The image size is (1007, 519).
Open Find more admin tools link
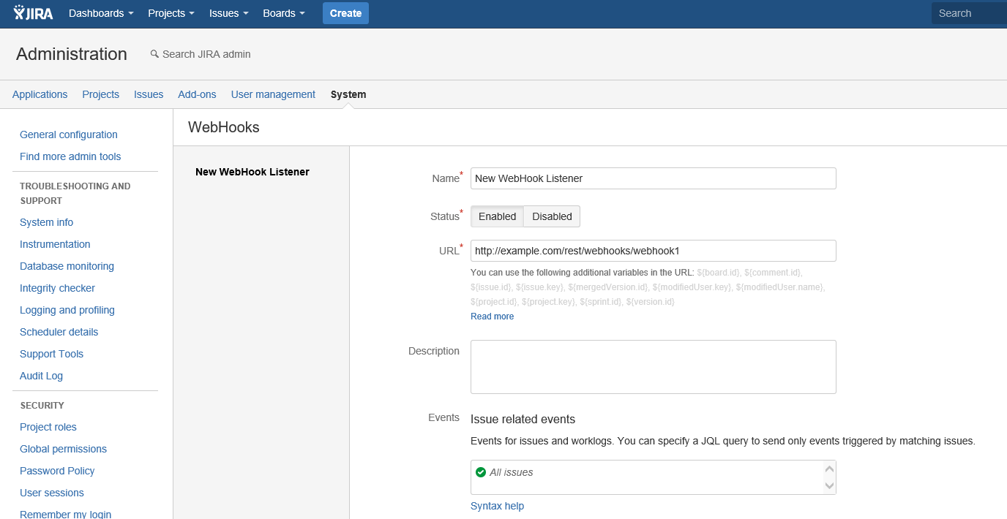click(70, 156)
